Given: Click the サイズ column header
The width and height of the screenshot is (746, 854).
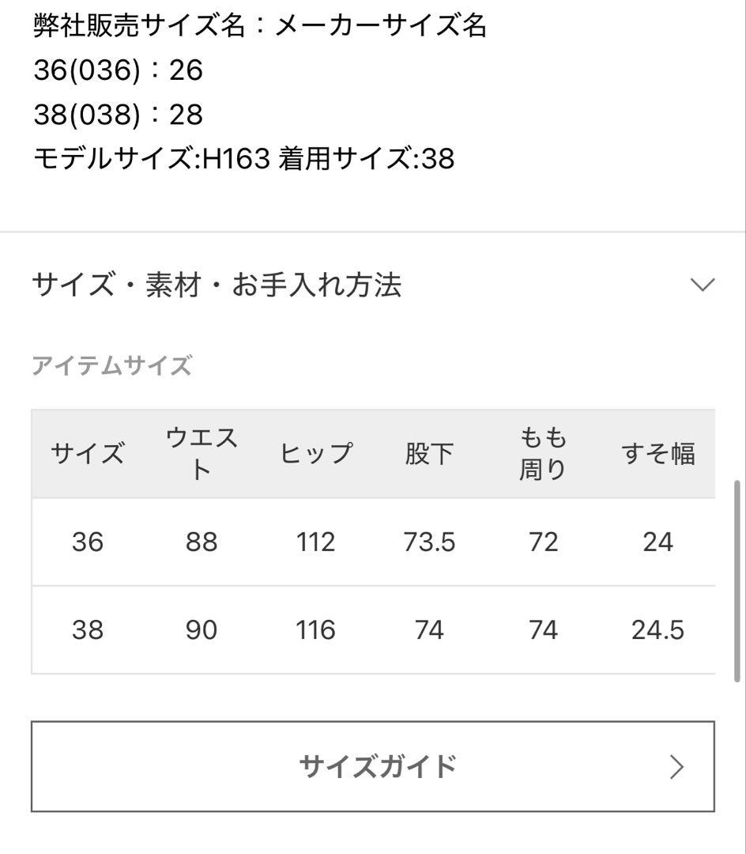Looking at the screenshot, I should [86, 452].
